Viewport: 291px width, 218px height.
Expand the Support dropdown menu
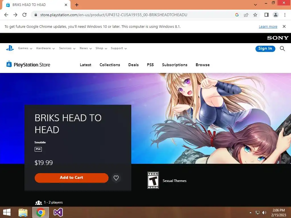(119, 48)
